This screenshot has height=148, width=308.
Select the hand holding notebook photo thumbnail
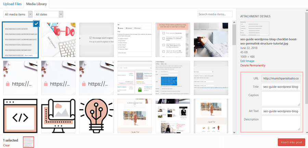pos(211,40)
